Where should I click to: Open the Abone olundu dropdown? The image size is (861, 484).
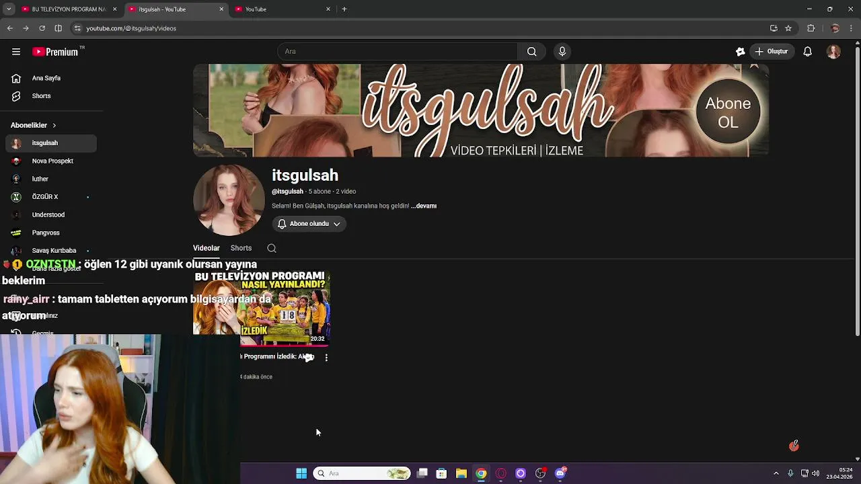[309, 224]
